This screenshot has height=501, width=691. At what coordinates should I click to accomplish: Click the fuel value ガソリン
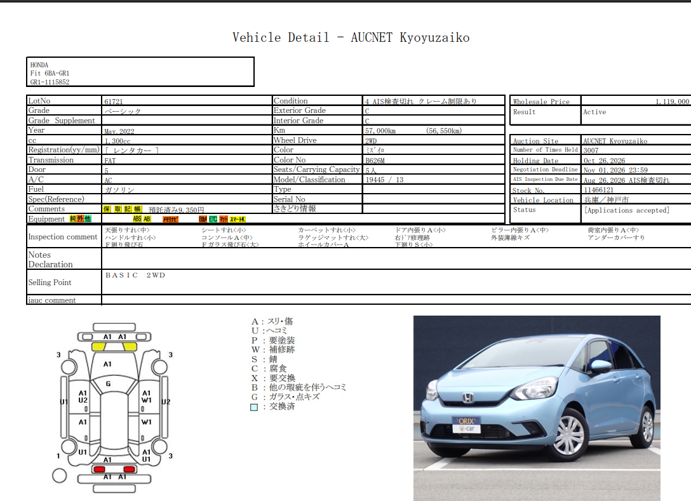tap(119, 190)
